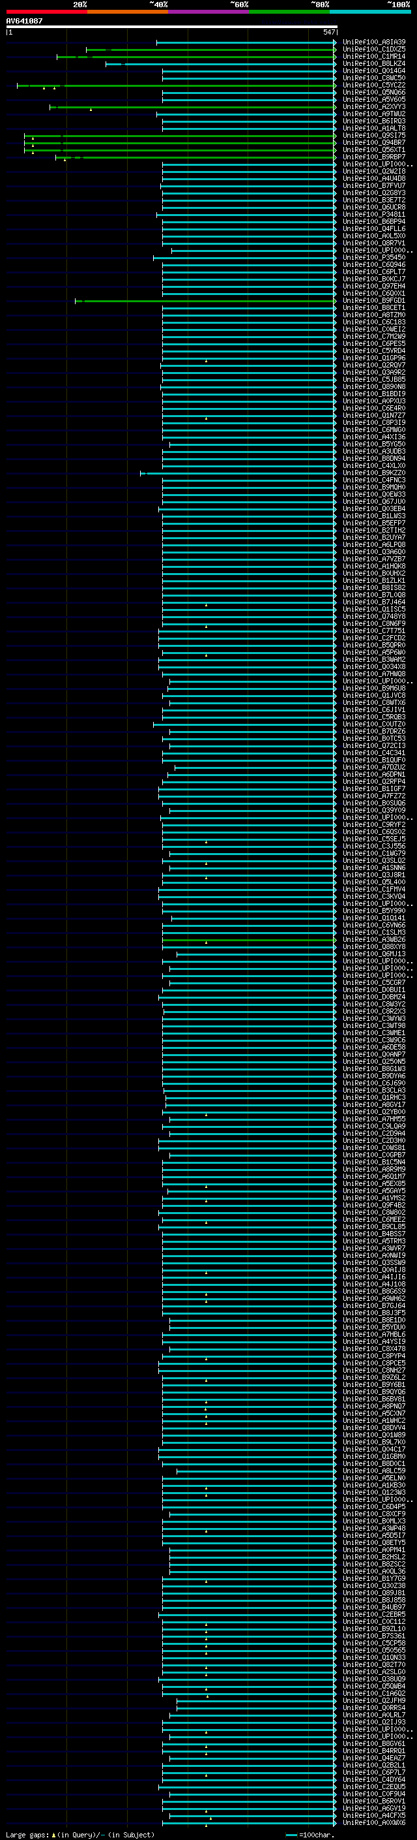Click the UniRef100_B3E7T2 label
417x1840 pixels.
373,200
